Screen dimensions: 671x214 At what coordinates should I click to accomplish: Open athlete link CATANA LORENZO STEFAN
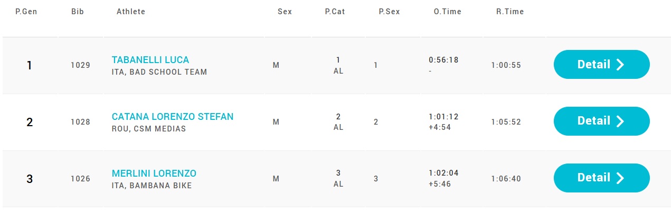point(172,117)
